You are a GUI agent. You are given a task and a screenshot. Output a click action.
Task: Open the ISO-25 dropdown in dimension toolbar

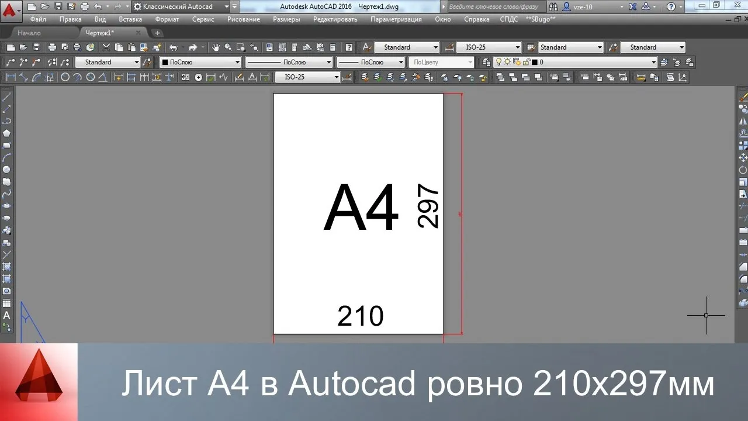[x=307, y=77]
